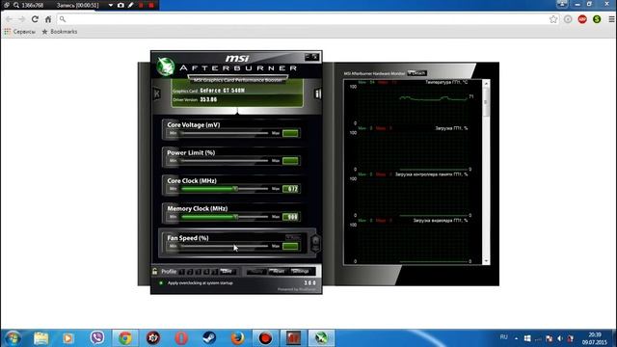Click the Memory Clock value field
Screen dimensions: 617x347
pyautogui.click(x=290, y=217)
